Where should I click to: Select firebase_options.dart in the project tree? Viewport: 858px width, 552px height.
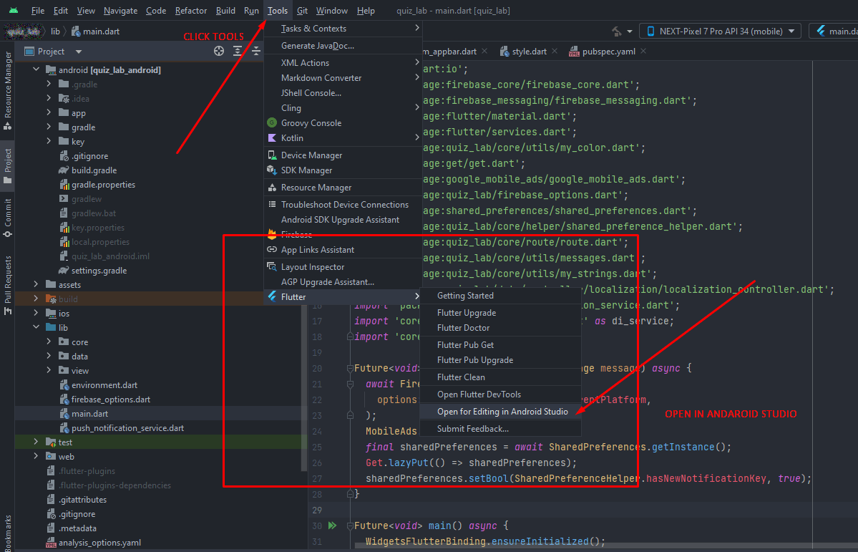tap(111, 400)
